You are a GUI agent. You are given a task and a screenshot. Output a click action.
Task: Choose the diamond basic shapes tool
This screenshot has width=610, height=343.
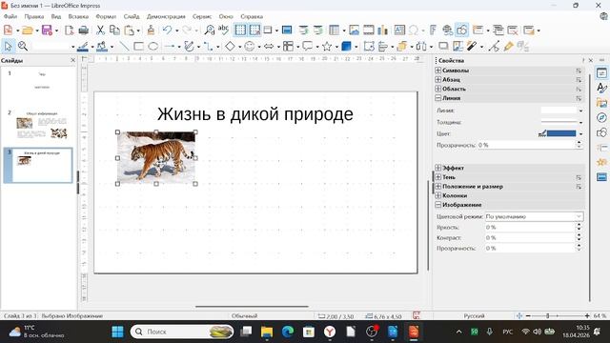click(x=230, y=47)
